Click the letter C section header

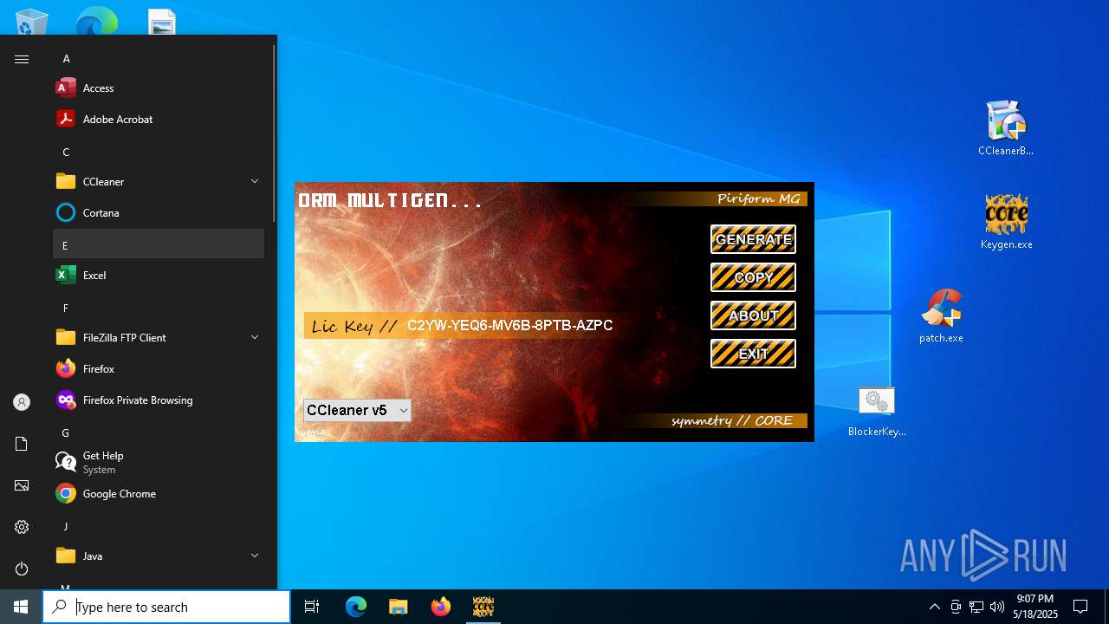159,152
